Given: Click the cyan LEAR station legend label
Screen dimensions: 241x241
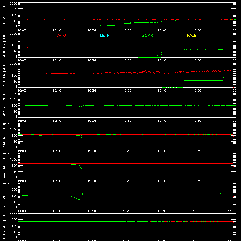Looking at the screenshot, I should point(105,35).
